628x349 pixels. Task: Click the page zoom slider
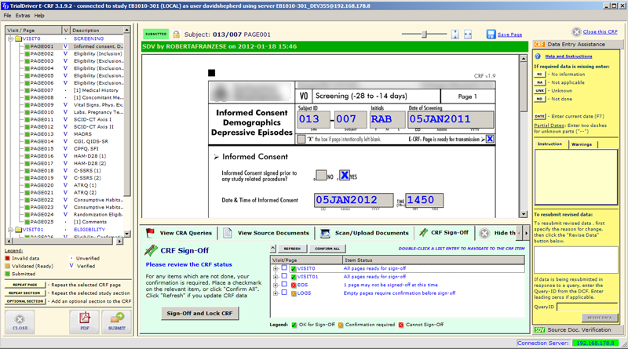(425, 35)
